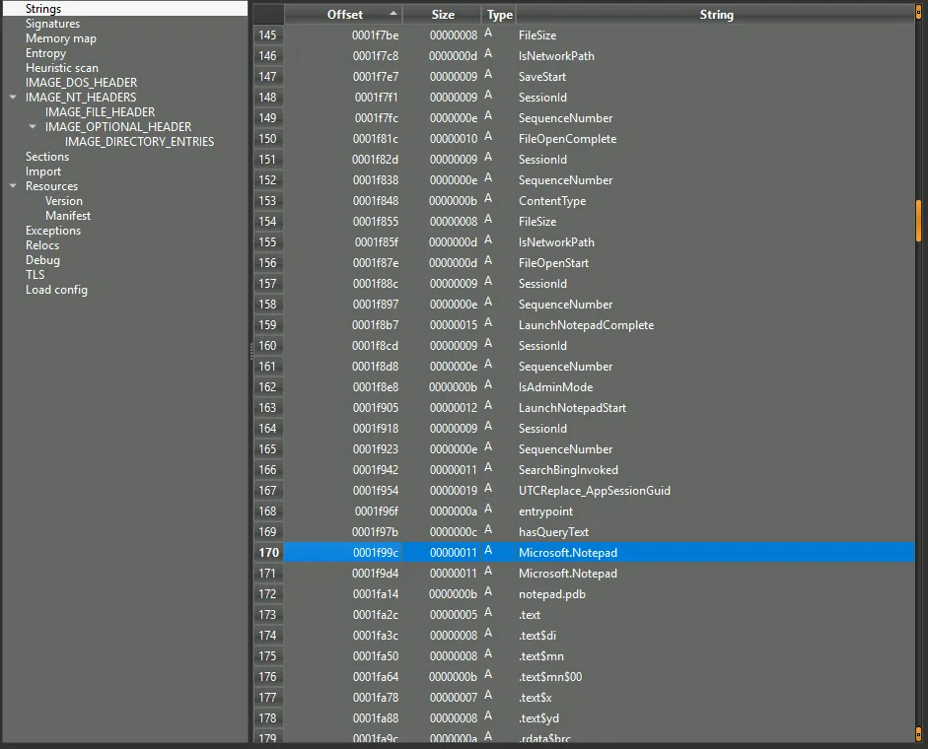Select the .text$yd string
This screenshot has width=928, height=749.
[538, 718]
